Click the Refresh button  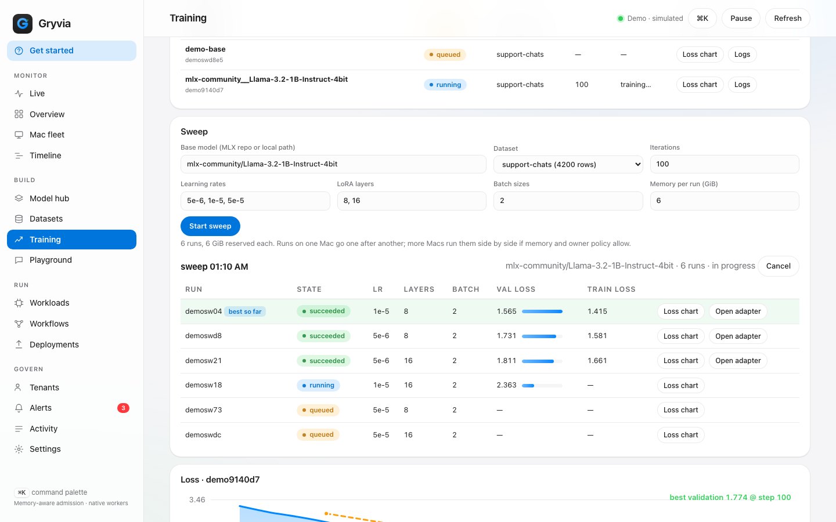click(x=787, y=19)
